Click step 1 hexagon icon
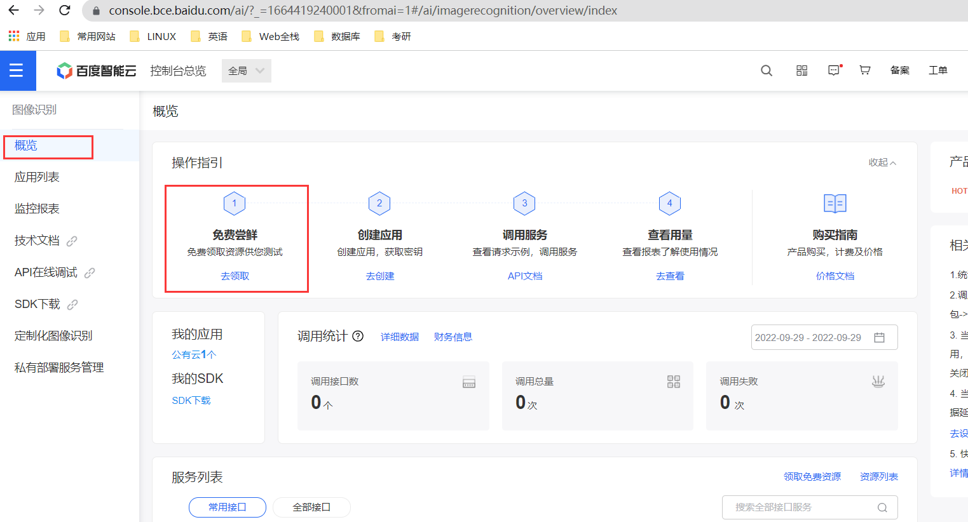This screenshot has height=522, width=968. (235, 203)
